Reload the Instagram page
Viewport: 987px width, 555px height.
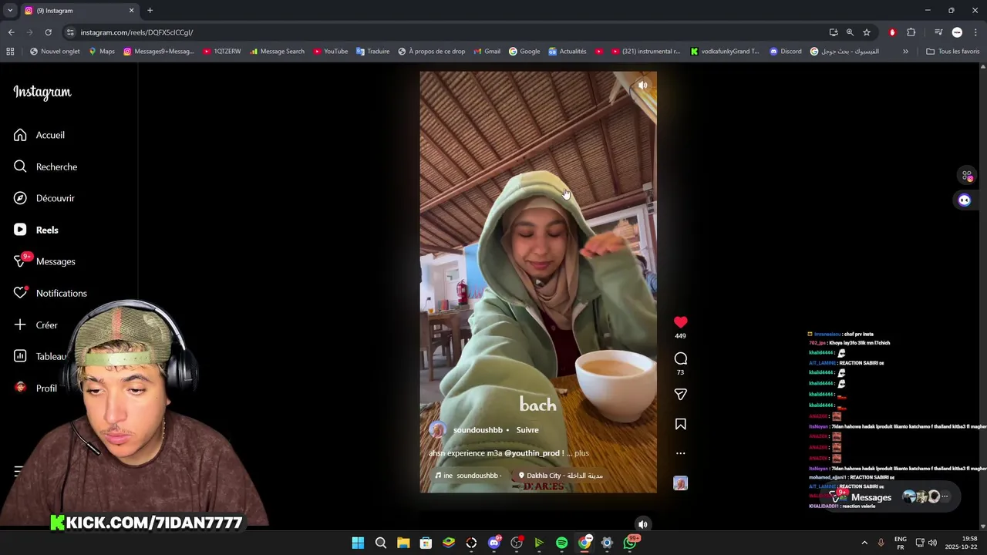[x=48, y=32]
